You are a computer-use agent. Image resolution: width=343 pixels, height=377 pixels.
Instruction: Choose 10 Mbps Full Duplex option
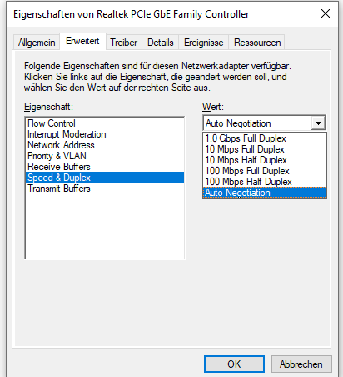coord(265,149)
